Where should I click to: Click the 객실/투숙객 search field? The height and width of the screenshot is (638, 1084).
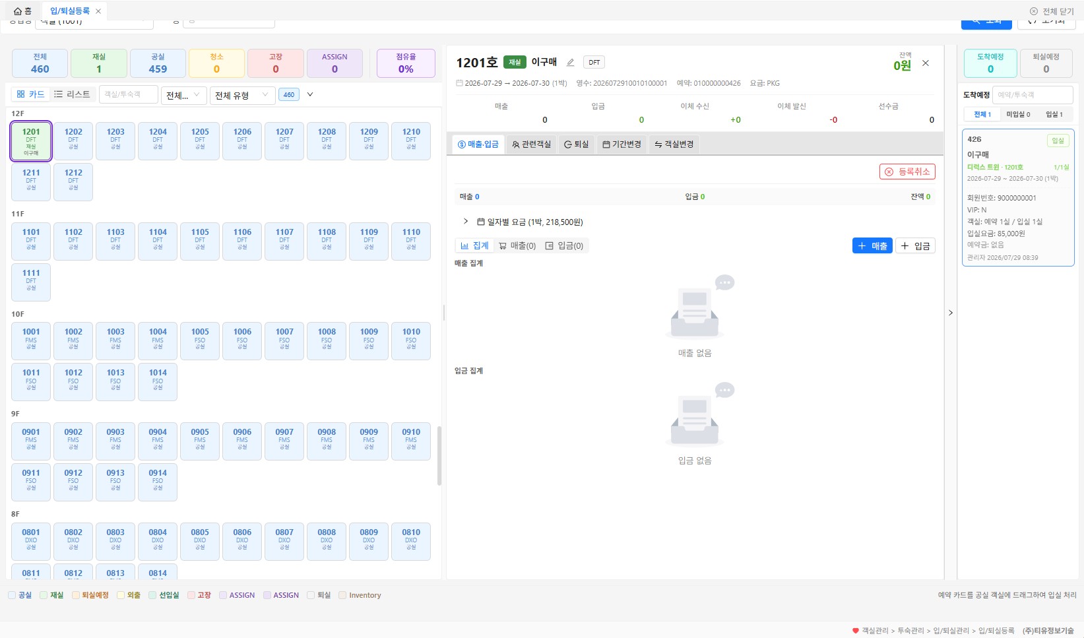pyautogui.click(x=129, y=94)
